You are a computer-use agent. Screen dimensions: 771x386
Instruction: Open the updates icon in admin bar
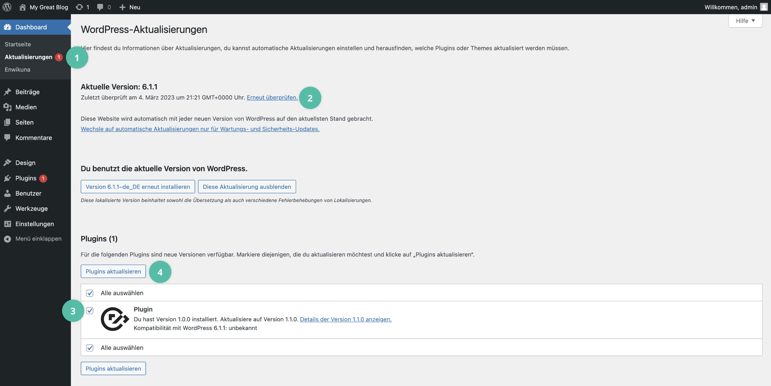coord(79,7)
